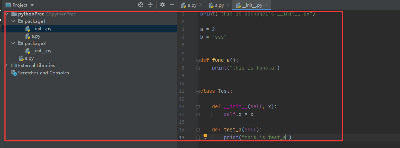The width and height of the screenshot is (400, 148).
Task: Fold the class Test block marker
Action: coord(198,91)
